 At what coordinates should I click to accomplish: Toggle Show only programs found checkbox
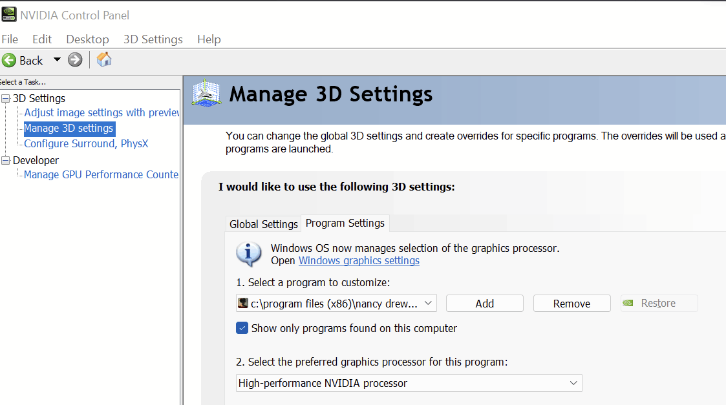point(242,328)
